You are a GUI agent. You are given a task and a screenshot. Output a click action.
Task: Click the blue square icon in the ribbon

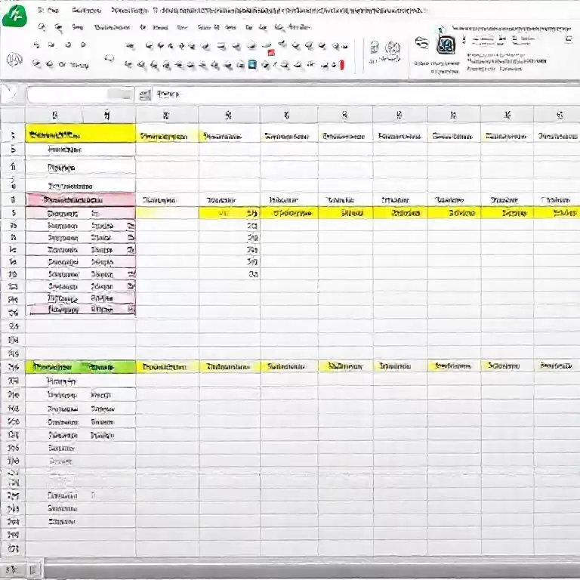pyautogui.click(x=252, y=65)
